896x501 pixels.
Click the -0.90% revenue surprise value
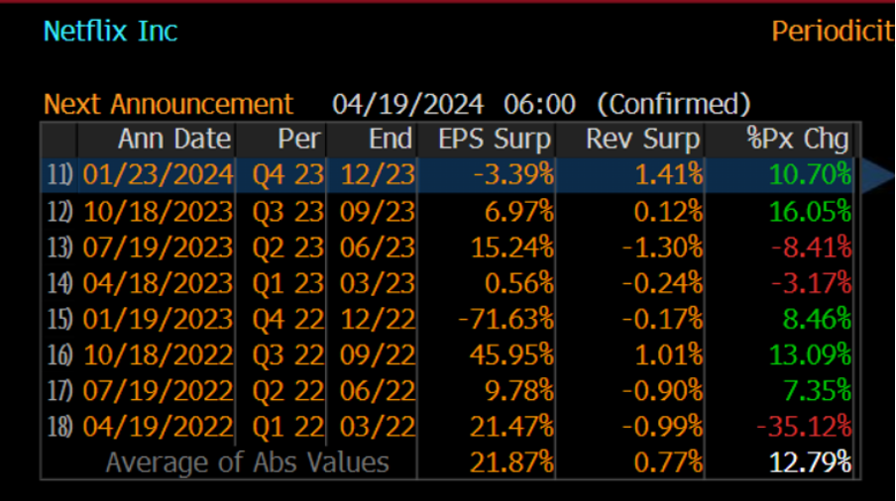click(662, 391)
